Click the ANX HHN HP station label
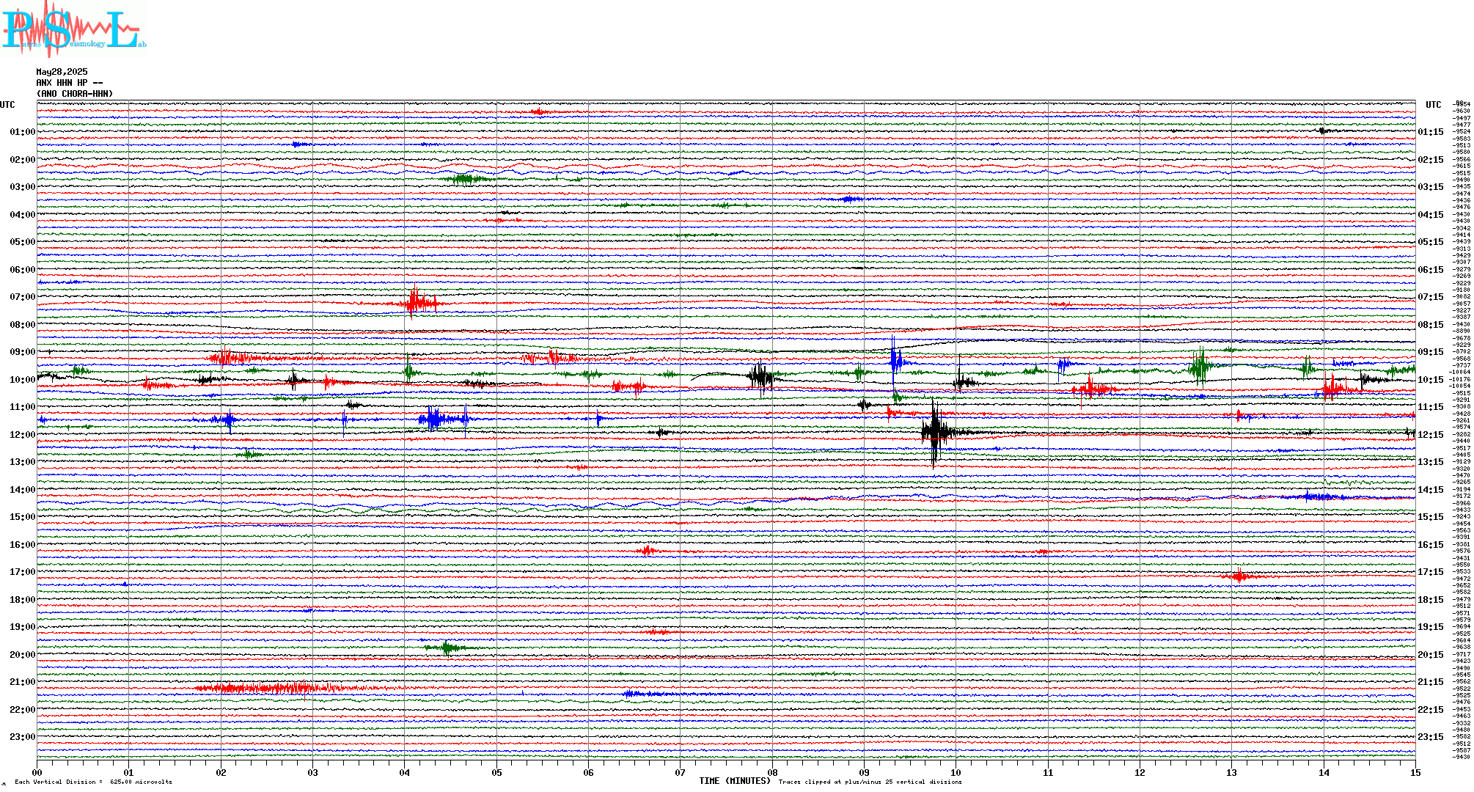The width and height of the screenshot is (1474, 792). [69, 83]
